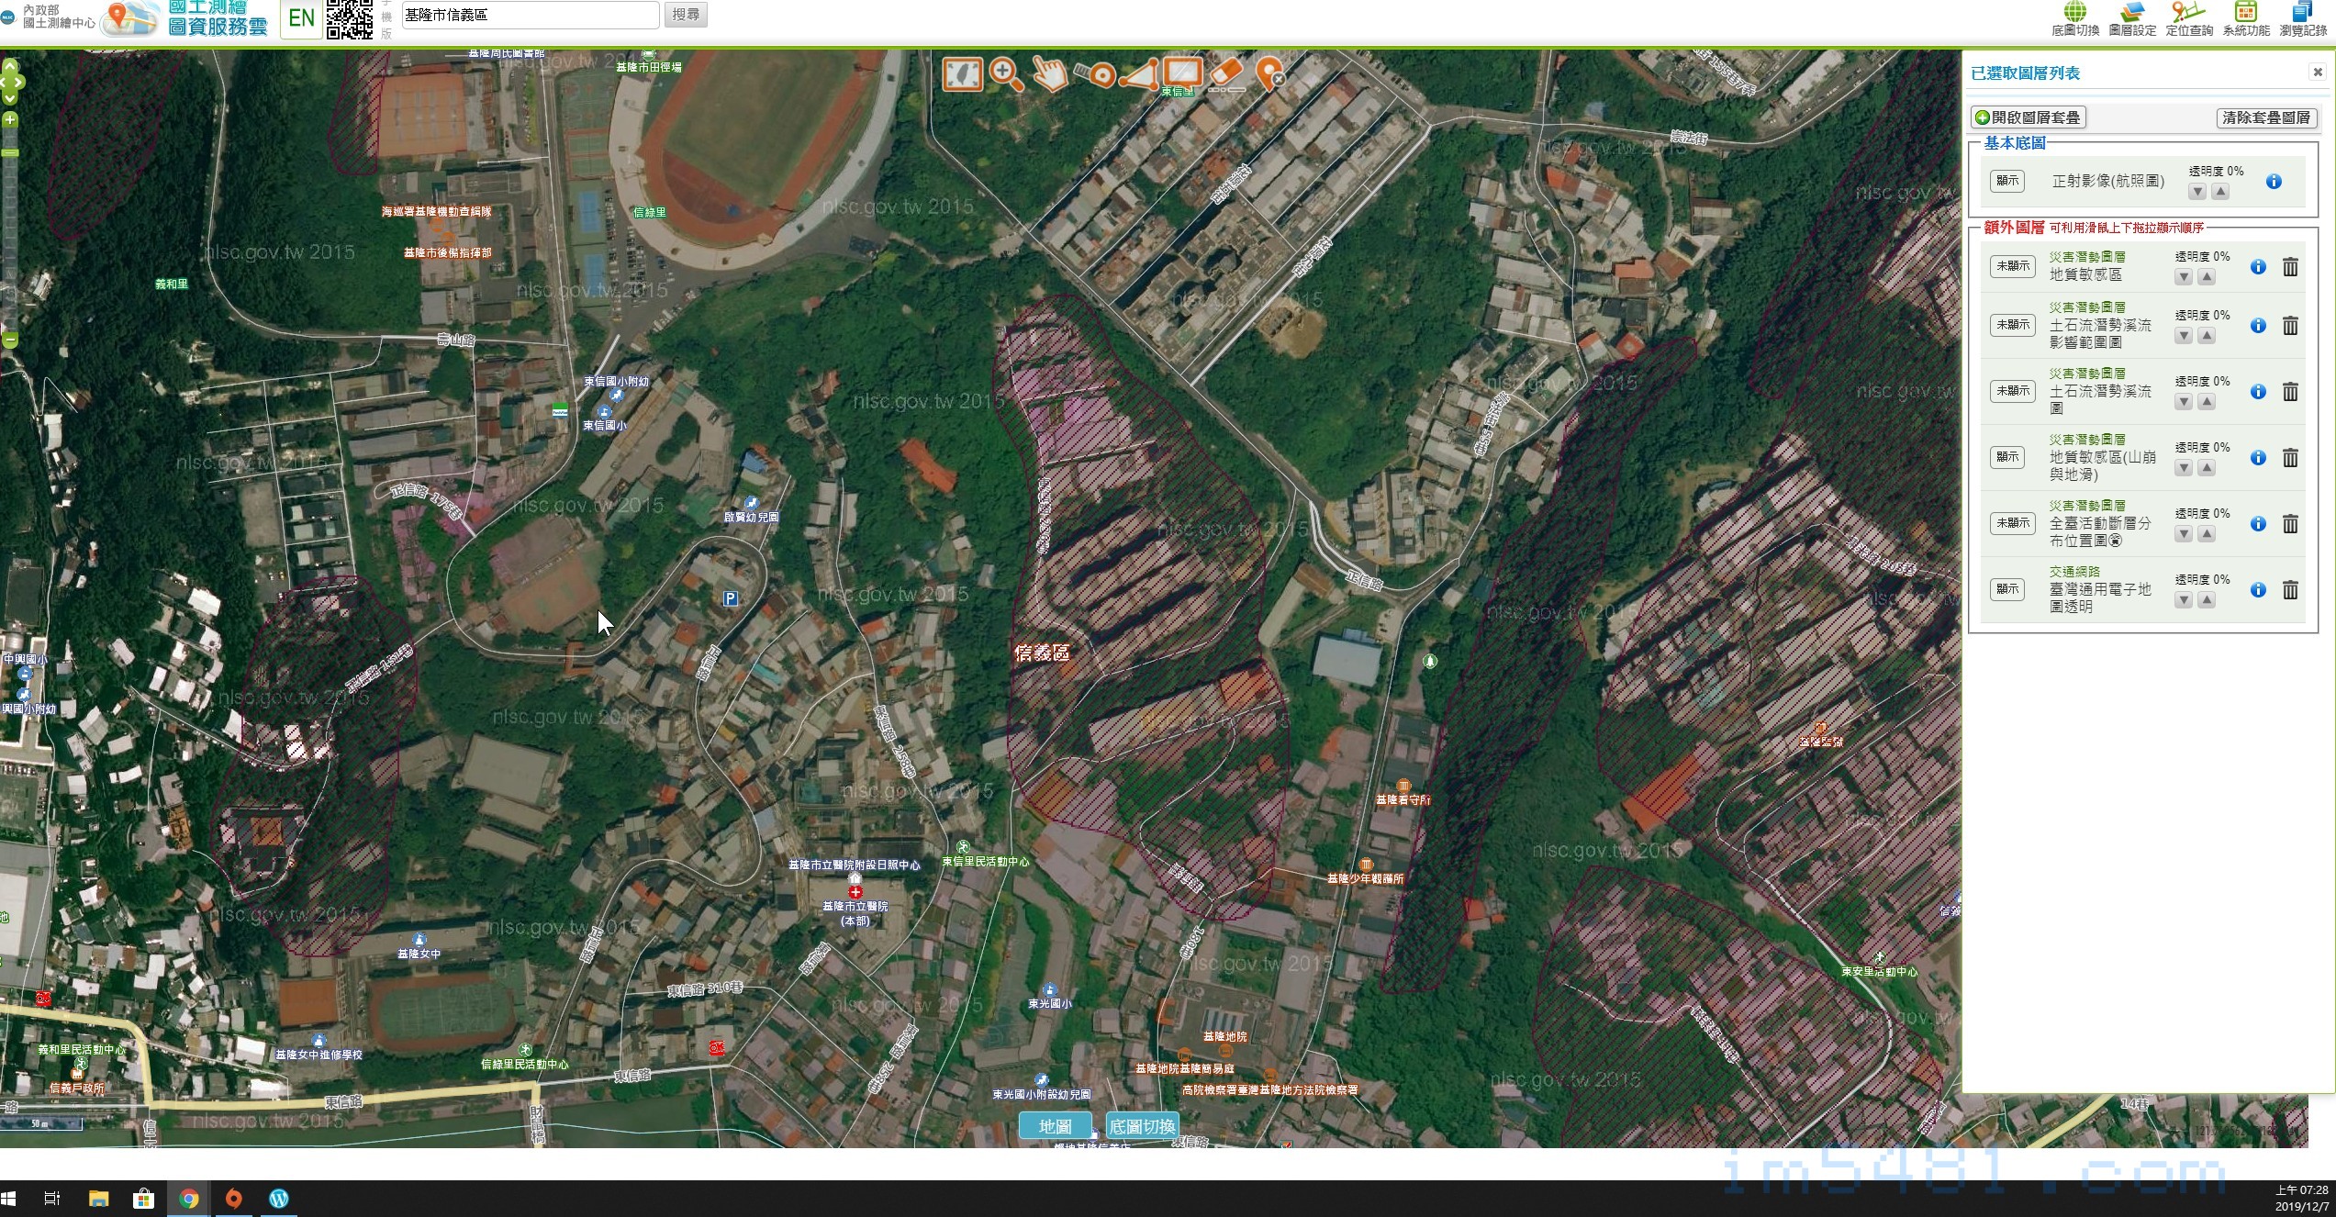Hide the 地質敏感區(山崩與地滑) layer
The width and height of the screenshot is (2336, 1217).
2007,457
